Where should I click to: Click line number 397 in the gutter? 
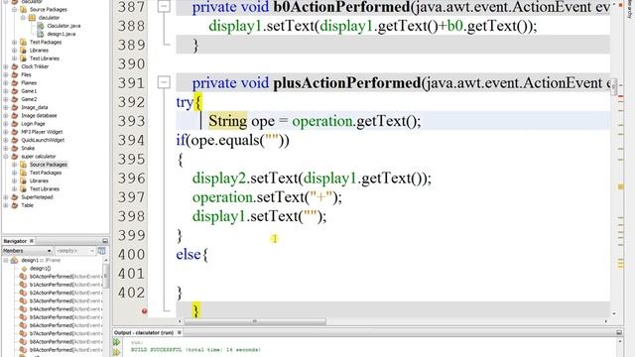tap(131, 197)
